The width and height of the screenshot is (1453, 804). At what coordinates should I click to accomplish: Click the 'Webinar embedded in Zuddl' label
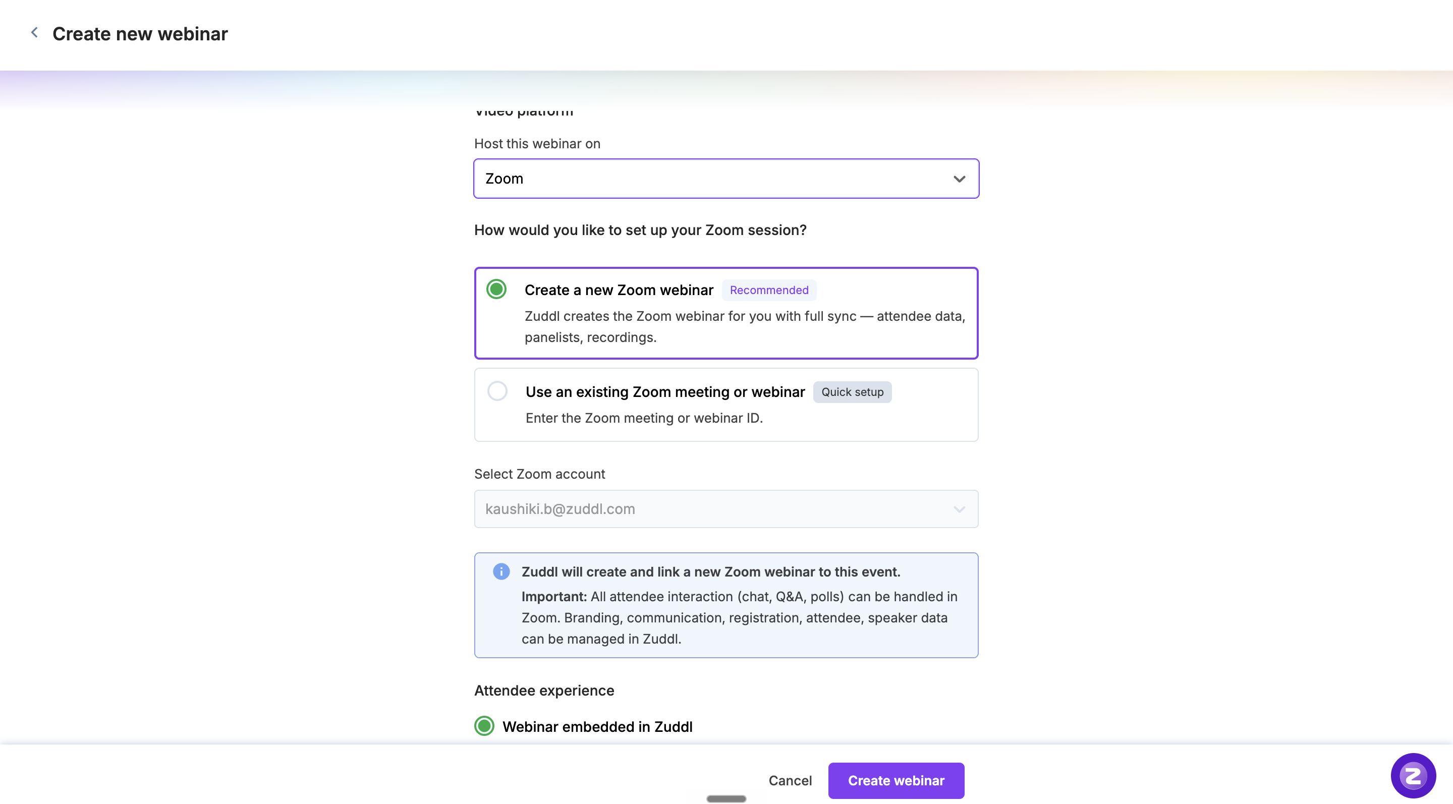(x=597, y=727)
